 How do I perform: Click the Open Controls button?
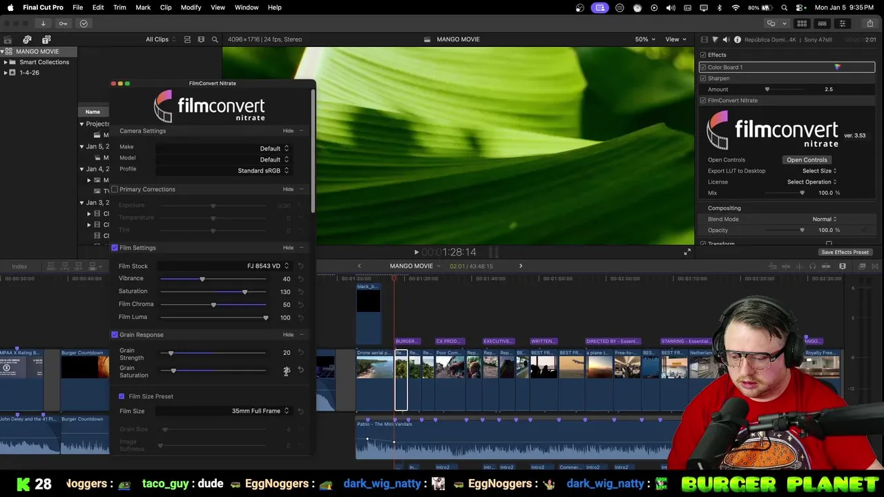point(807,159)
